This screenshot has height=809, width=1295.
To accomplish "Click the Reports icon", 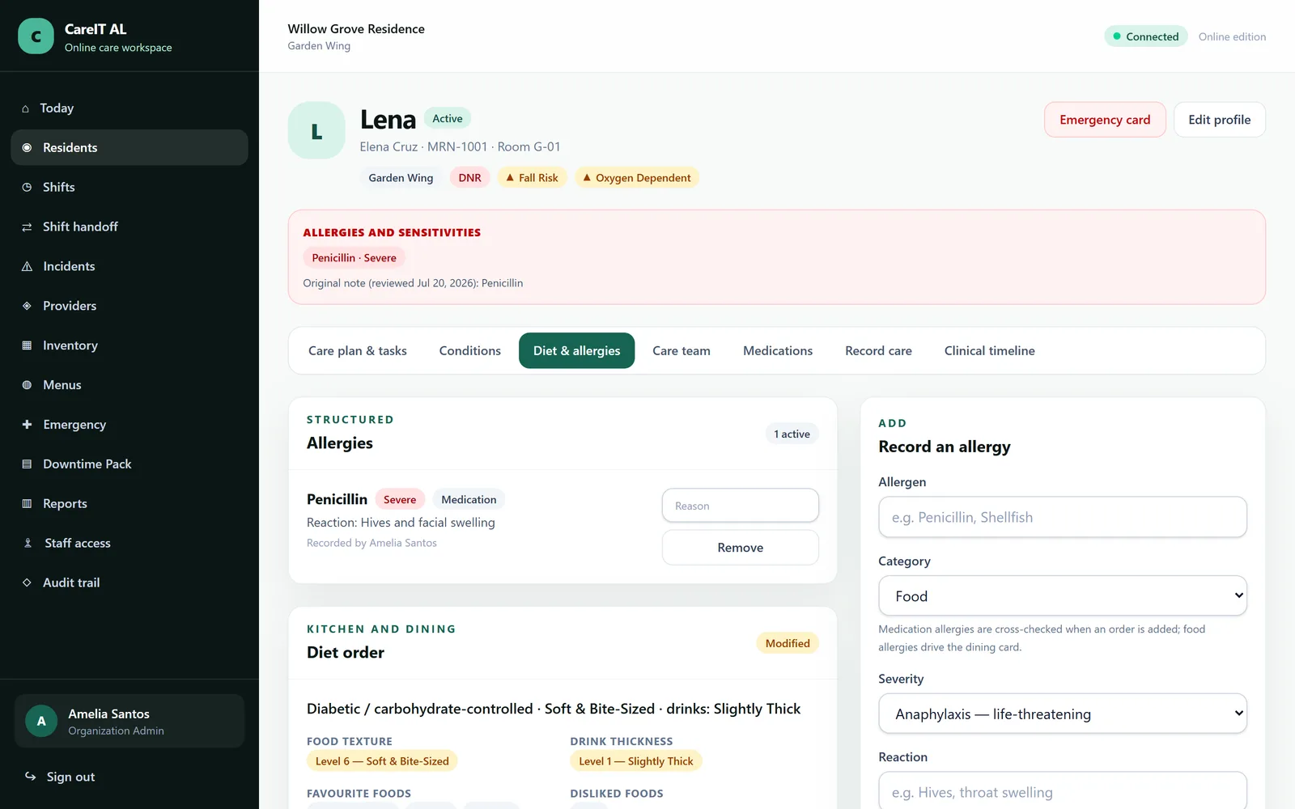I will point(27,503).
